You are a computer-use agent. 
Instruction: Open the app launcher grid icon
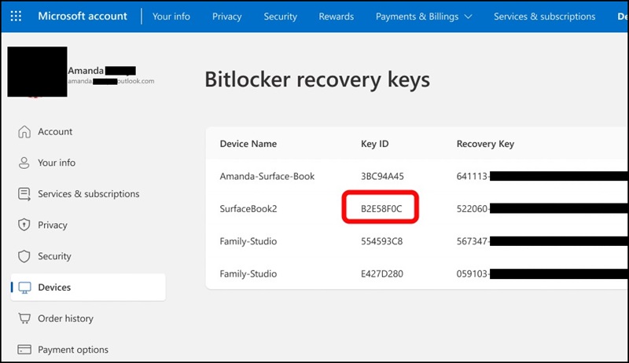[x=16, y=16]
